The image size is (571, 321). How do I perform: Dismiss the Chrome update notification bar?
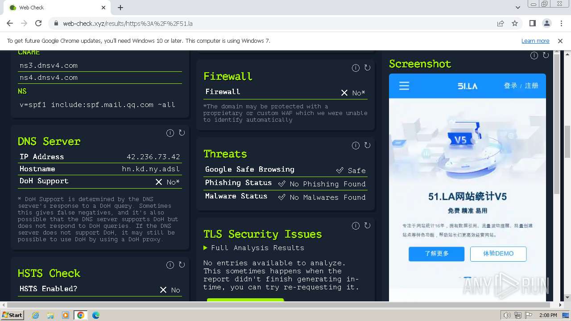[x=560, y=41]
